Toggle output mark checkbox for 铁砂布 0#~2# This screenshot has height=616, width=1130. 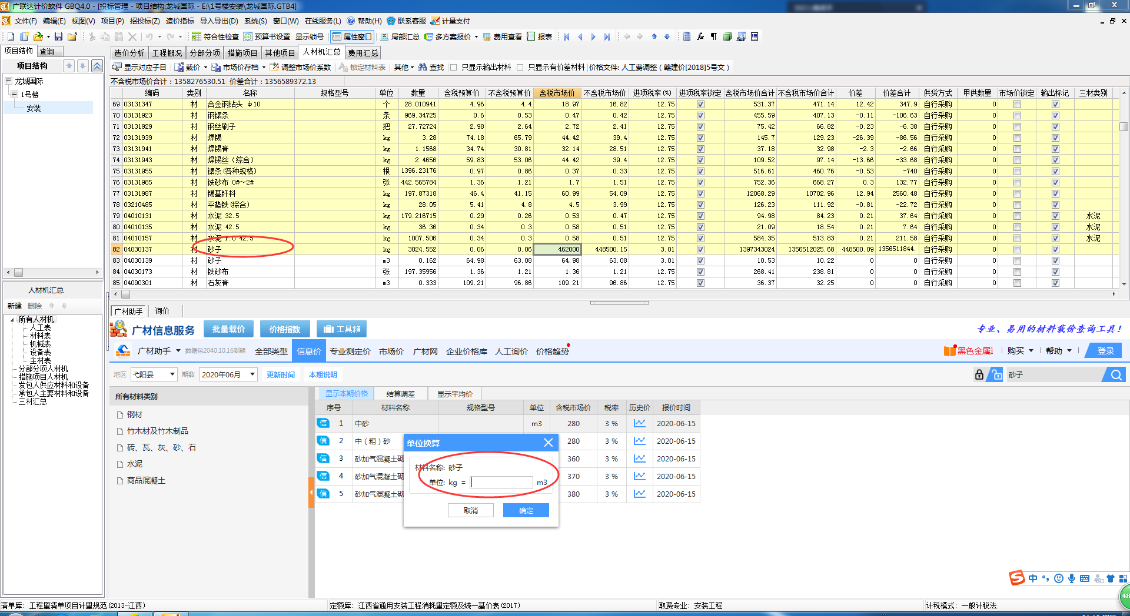click(1055, 182)
